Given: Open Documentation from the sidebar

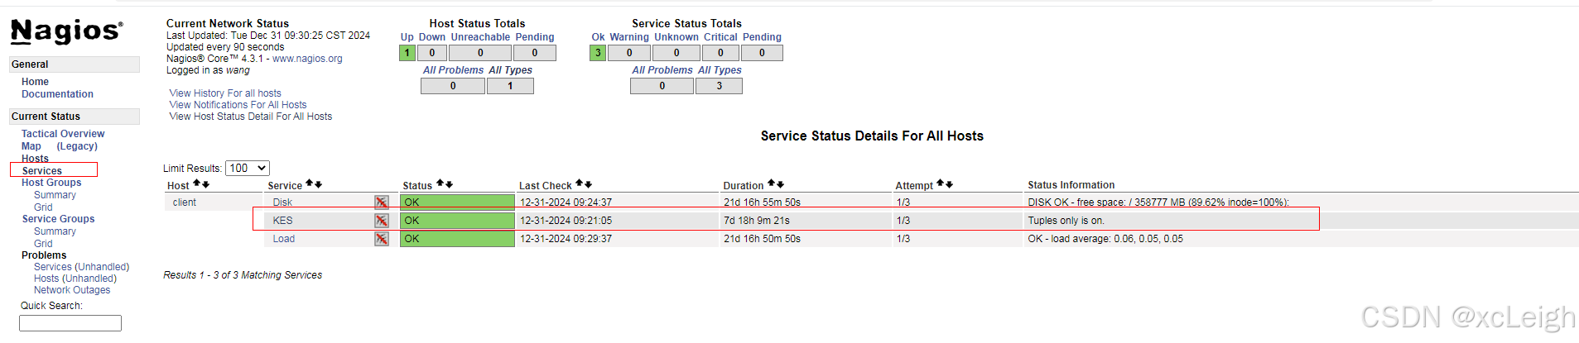Looking at the screenshot, I should (57, 94).
